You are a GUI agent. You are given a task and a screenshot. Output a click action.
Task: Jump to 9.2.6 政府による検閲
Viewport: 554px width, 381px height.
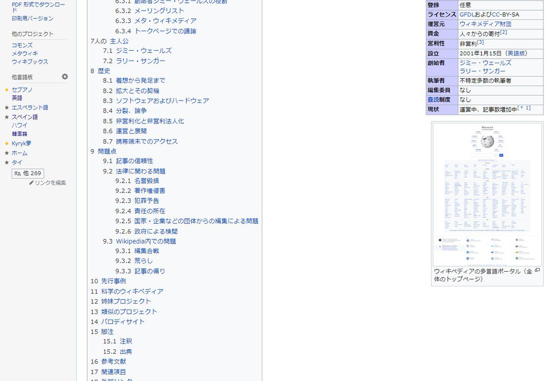(x=146, y=231)
